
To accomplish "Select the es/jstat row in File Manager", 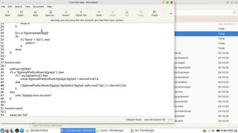I will [206, 121].
